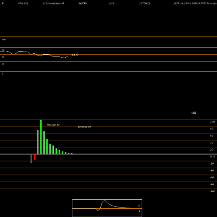Click the right axis label 40
Image resolution: width=217 pixels, height=217 pixels.
pos(212,143)
